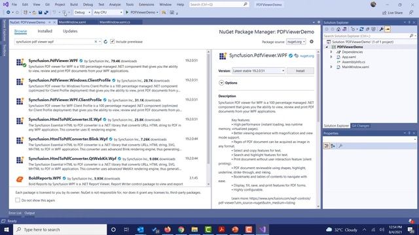
Task: Open the Project menu
Action: coord(60,5)
